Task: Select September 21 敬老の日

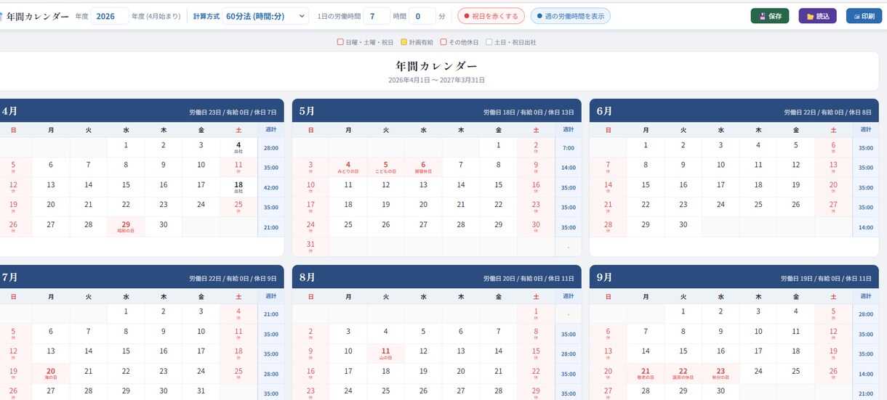Action: 646,373
